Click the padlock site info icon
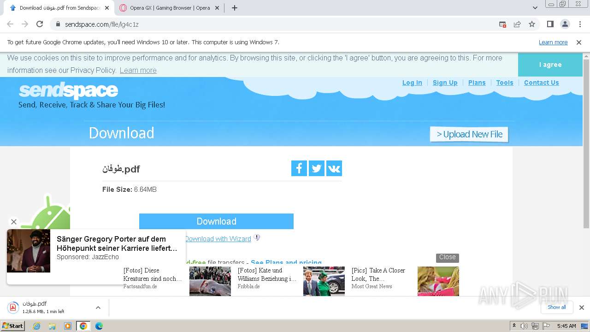 click(x=58, y=24)
